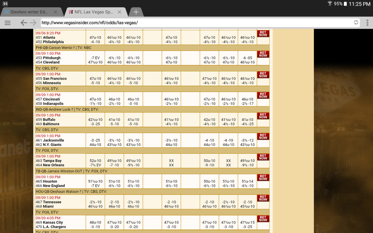Open the New England team link
373x233 pixels.
[54, 186]
